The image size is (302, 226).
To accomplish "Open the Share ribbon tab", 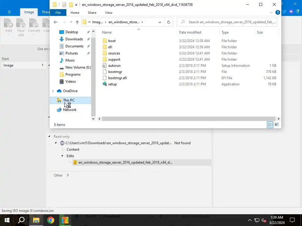I will pos(92,13).
